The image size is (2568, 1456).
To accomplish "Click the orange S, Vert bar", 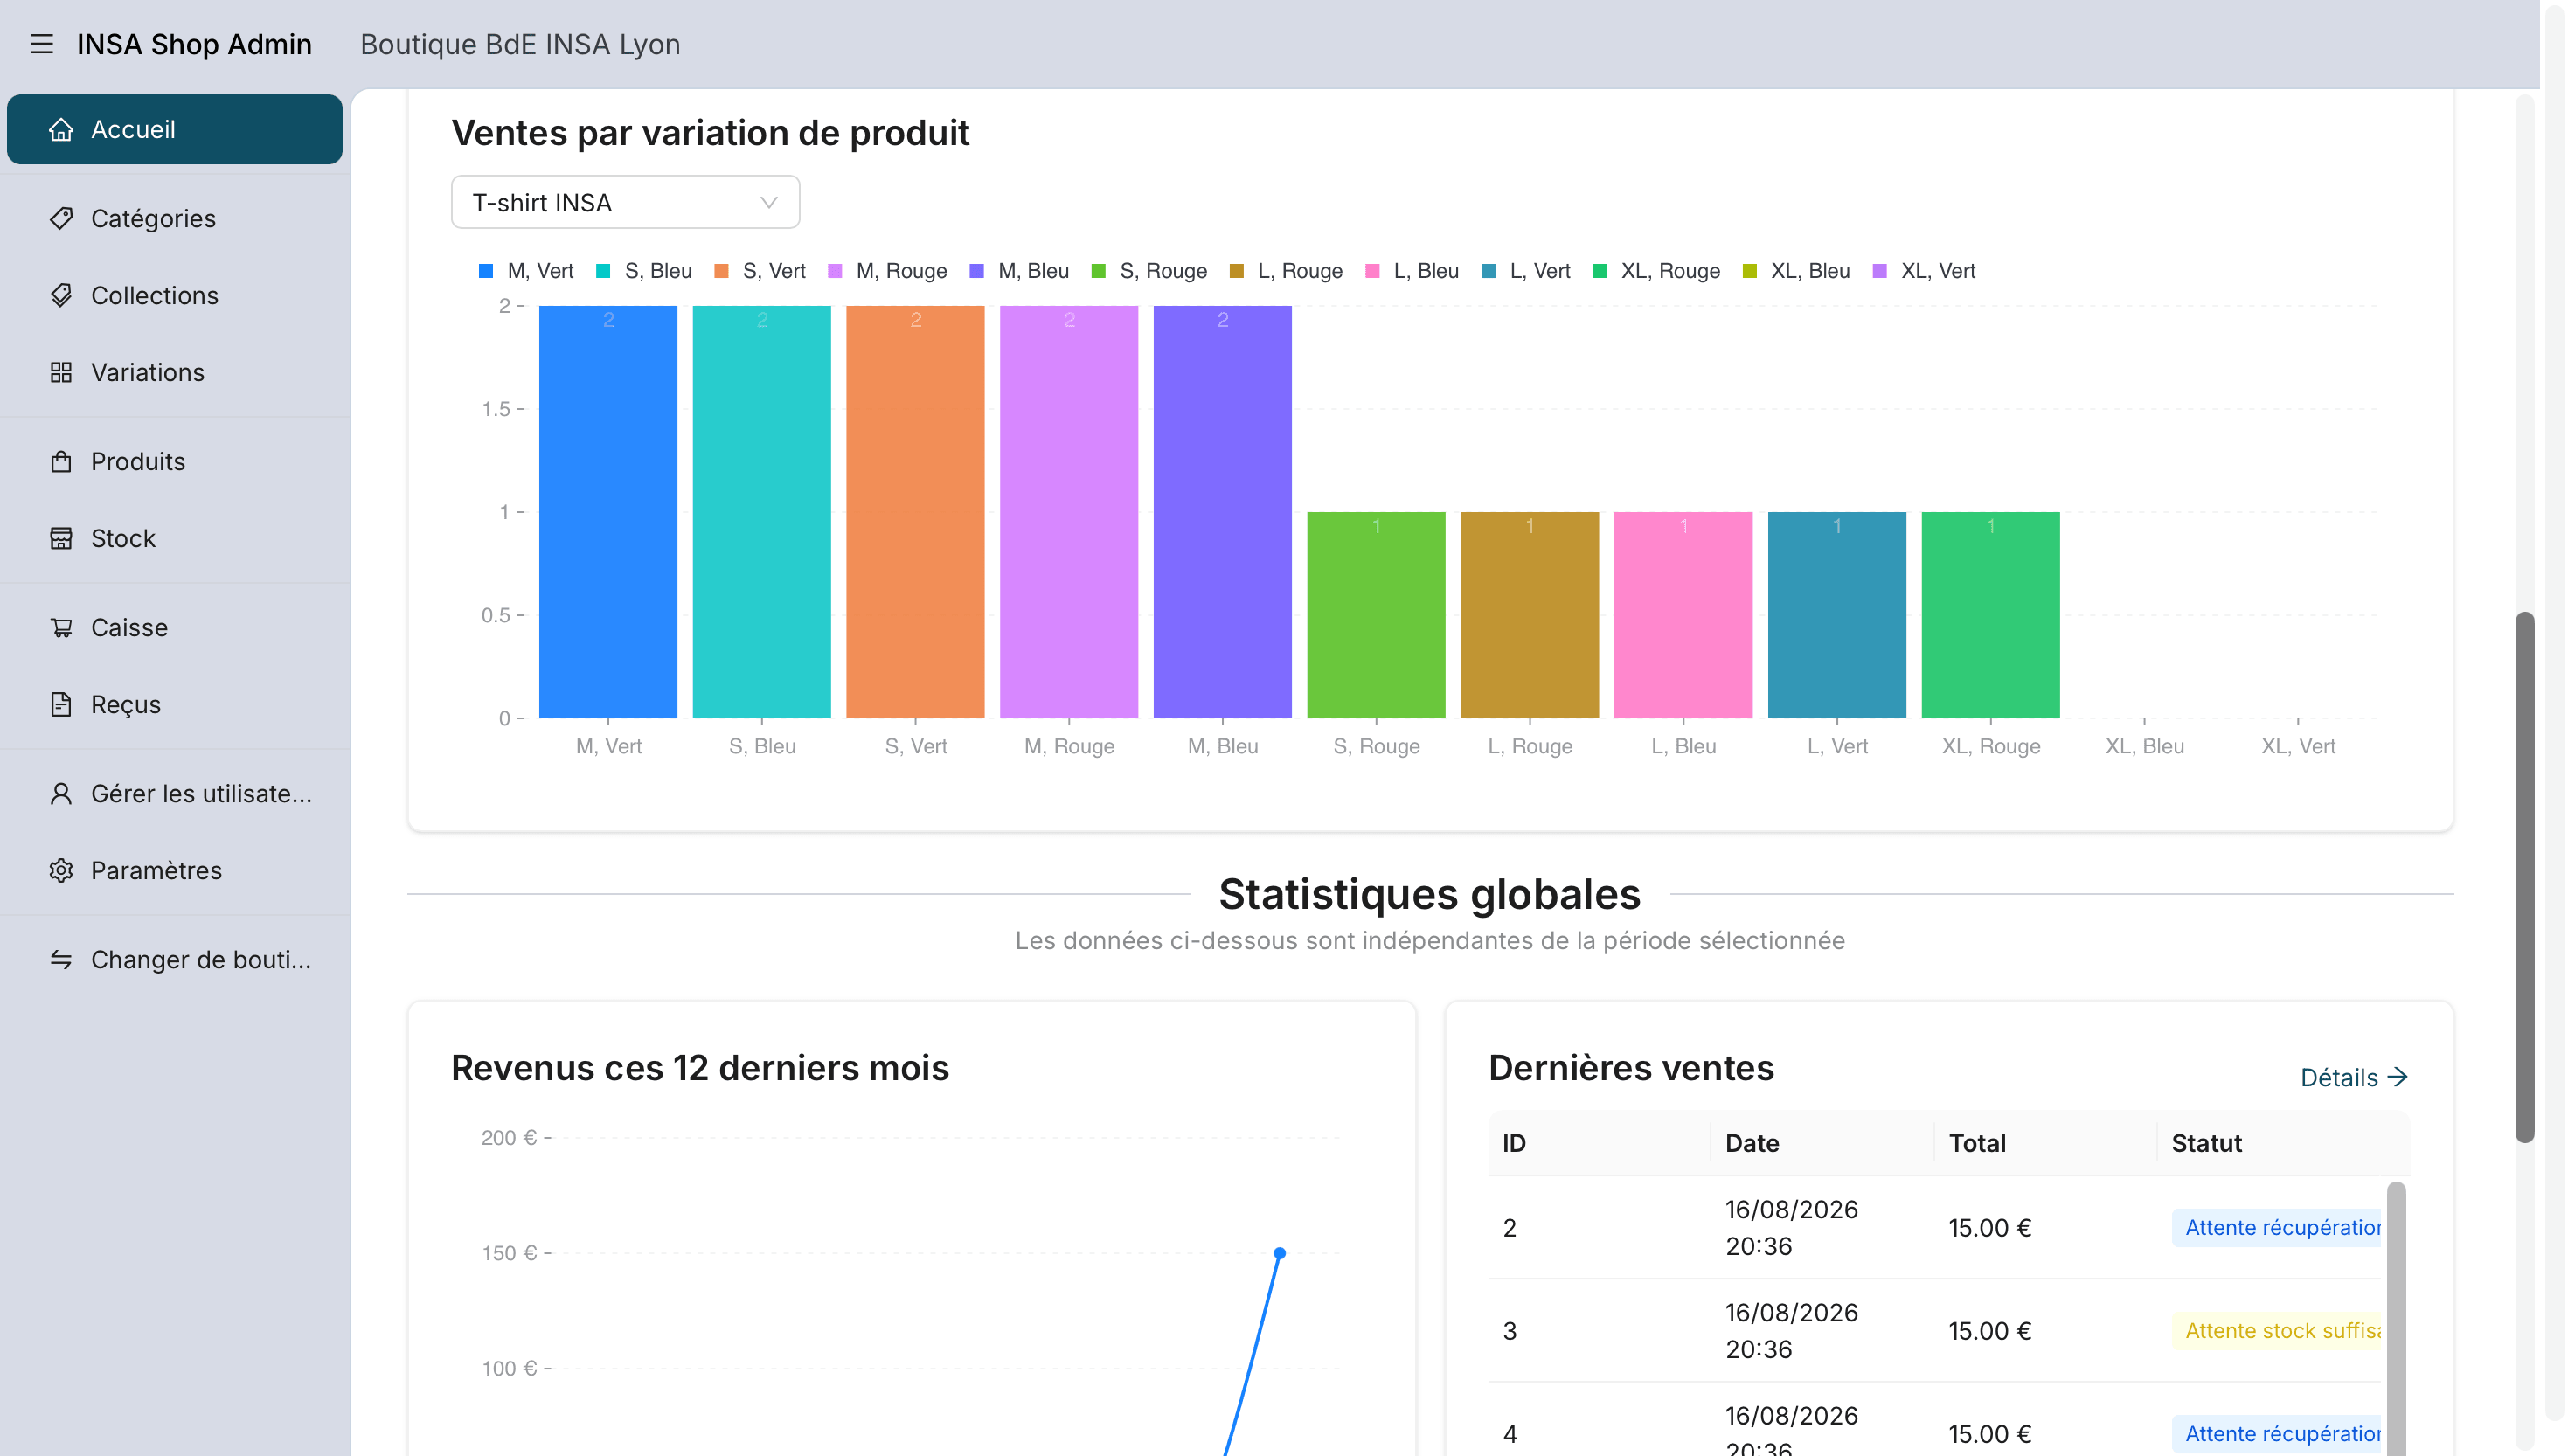I will coord(915,512).
